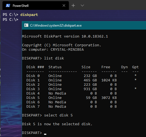Screen dimensions: 146x137
Task: Click the 'Dyn' column header
Action: click(125, 67)
